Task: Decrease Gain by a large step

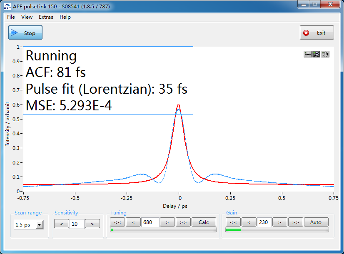Action: pos(233,222)
